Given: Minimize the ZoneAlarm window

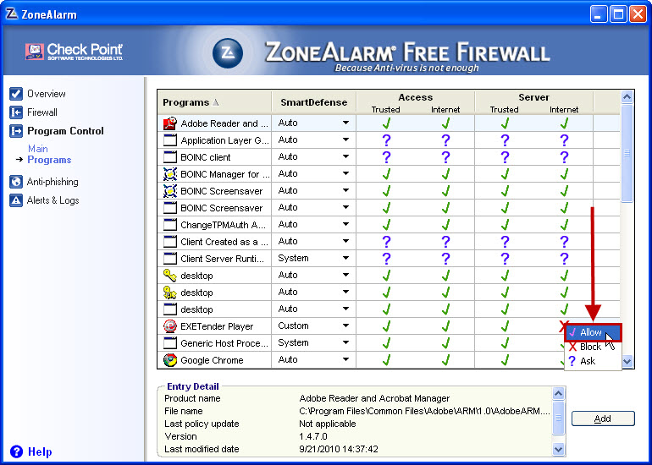Looking at the screenshot, I should pyautogui.click(x=599, y=14).
